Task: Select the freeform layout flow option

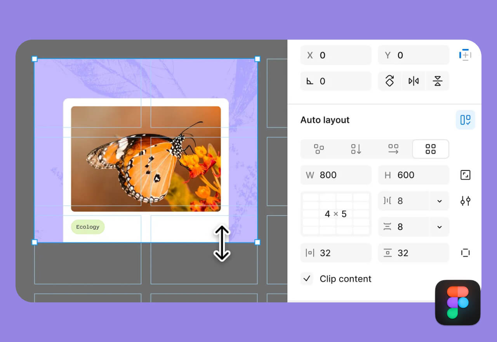Action: [x=319, y=149]
